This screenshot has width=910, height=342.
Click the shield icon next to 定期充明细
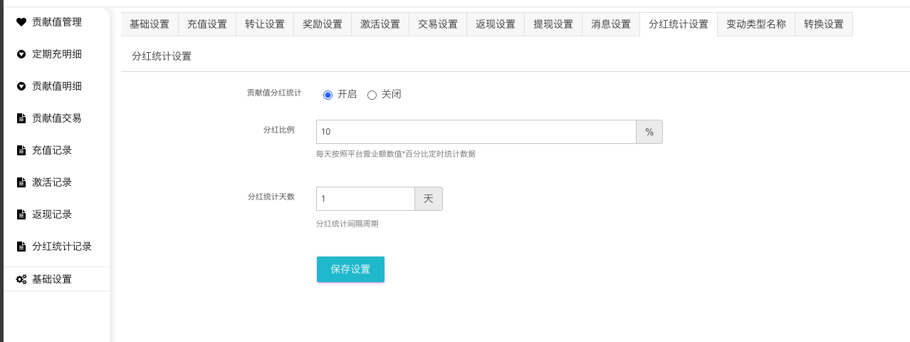click(x=21, y=54)
